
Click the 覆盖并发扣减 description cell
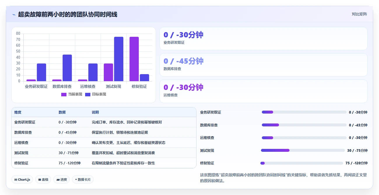(123, 153)
